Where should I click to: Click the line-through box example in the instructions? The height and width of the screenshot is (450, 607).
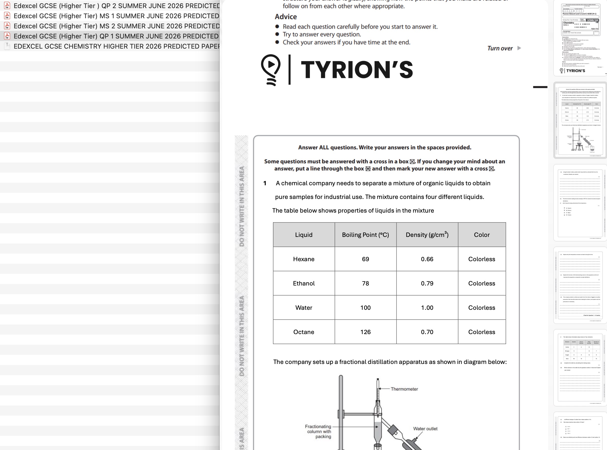(368, 168)
